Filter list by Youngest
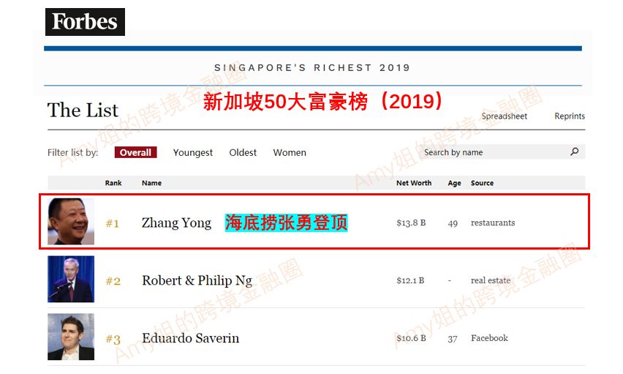The image size is (623, 374). pos(193,153)
